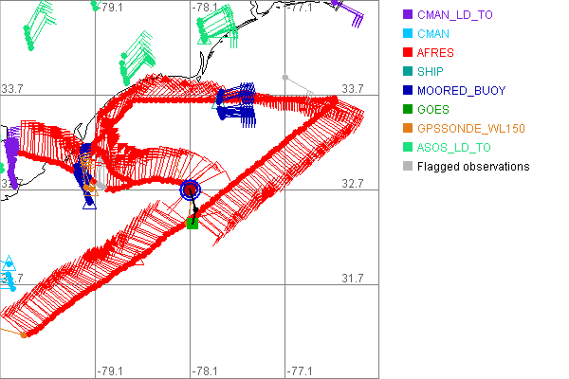Click the green GOES square marker on map
Viewport: 569px width, 379px height.
(193, 223)
